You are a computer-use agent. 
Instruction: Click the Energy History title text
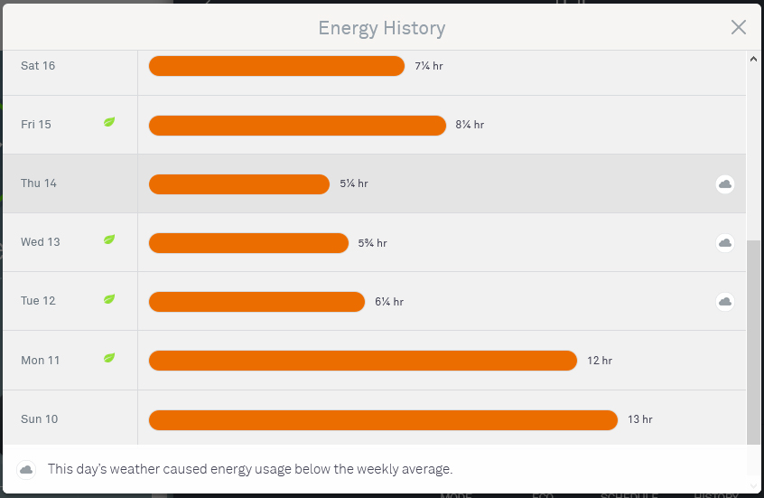pyautogui.click(x=381, y=28)
